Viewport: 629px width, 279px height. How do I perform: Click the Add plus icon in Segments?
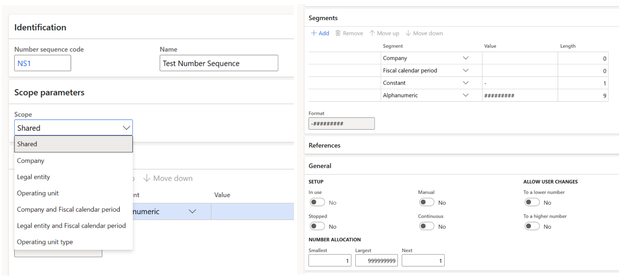pyautogui.click(x=314, y=33)
